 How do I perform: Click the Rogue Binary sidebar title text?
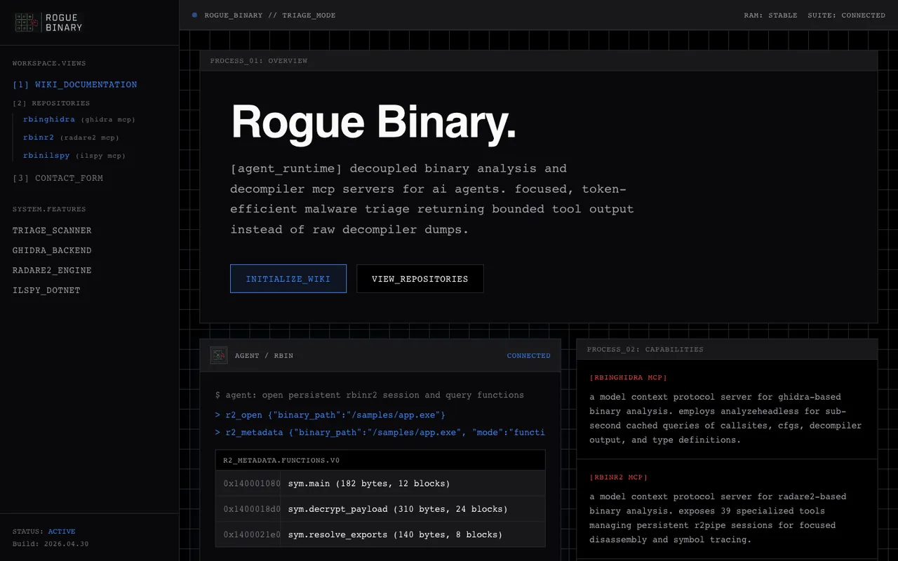tap(64, 22)
